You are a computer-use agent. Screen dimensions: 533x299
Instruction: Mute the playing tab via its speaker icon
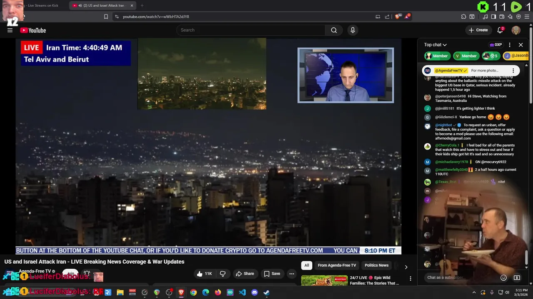tap(80, 5)
